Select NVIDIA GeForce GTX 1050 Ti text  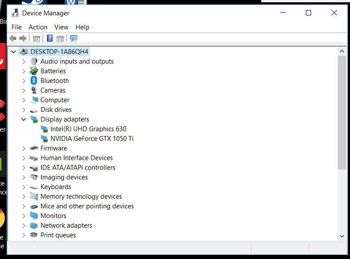(92, 139)
